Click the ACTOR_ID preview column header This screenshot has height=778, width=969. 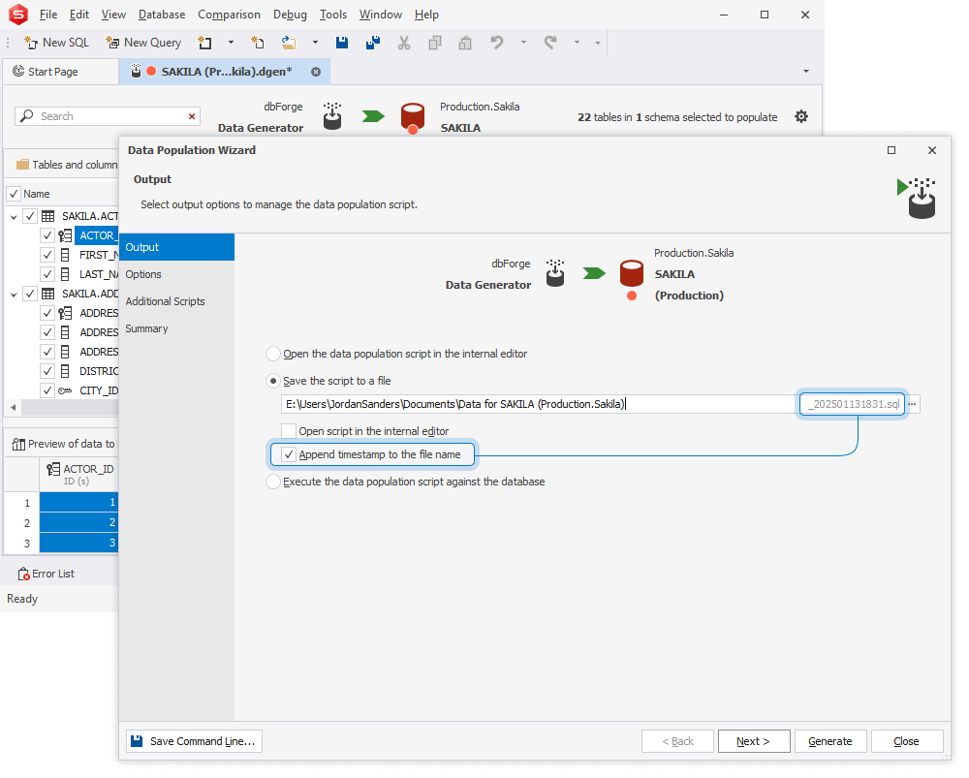[79, 474]
